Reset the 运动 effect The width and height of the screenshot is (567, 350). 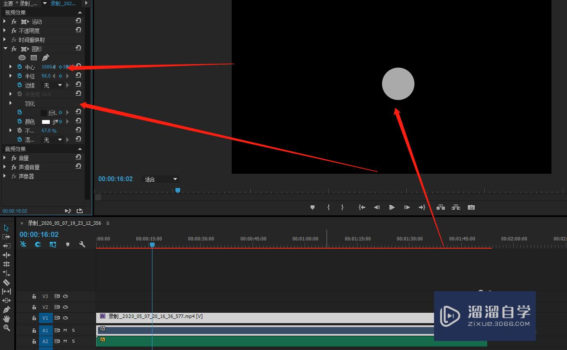click(x=78, y=21)
